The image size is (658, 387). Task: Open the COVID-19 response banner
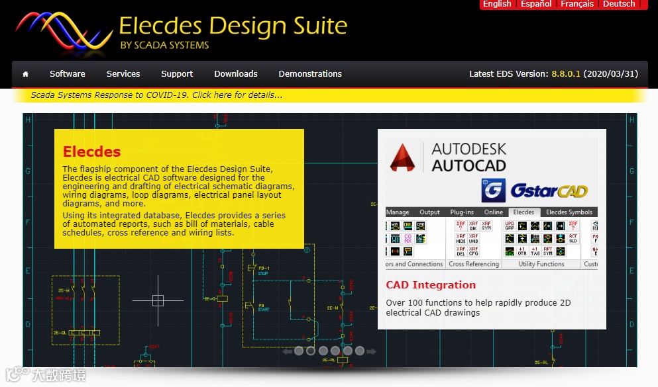tap(156, 95)
